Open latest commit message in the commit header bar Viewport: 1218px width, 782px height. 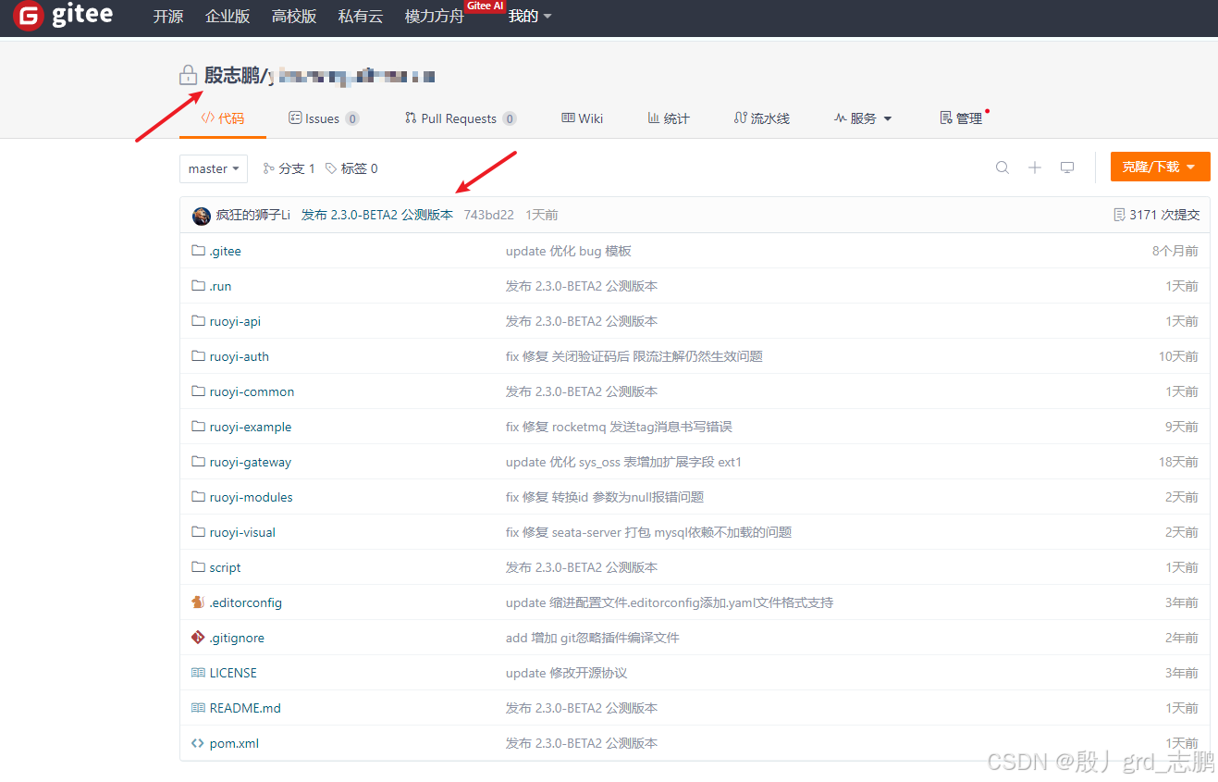(377, 215)
